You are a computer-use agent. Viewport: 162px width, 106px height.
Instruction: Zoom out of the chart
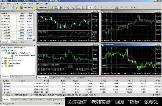point(73,7)
